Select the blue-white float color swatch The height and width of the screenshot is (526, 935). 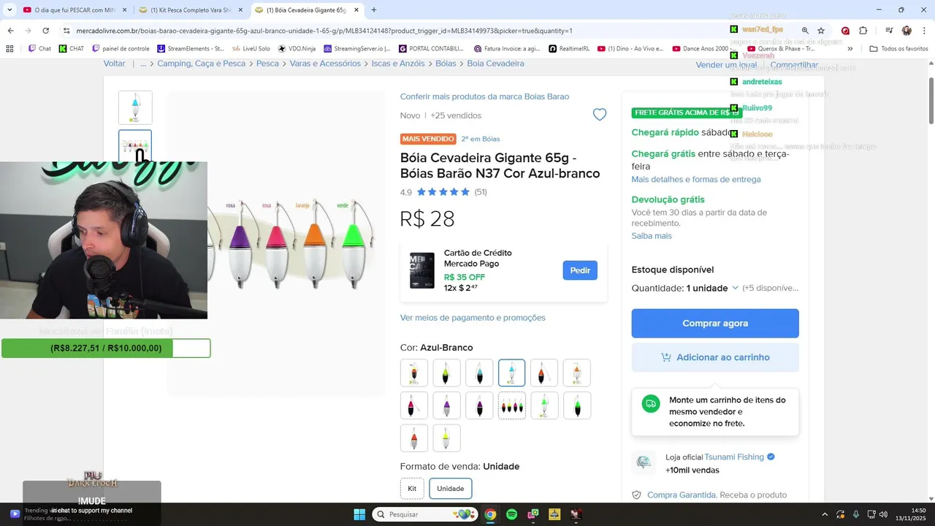click(511, 373)
